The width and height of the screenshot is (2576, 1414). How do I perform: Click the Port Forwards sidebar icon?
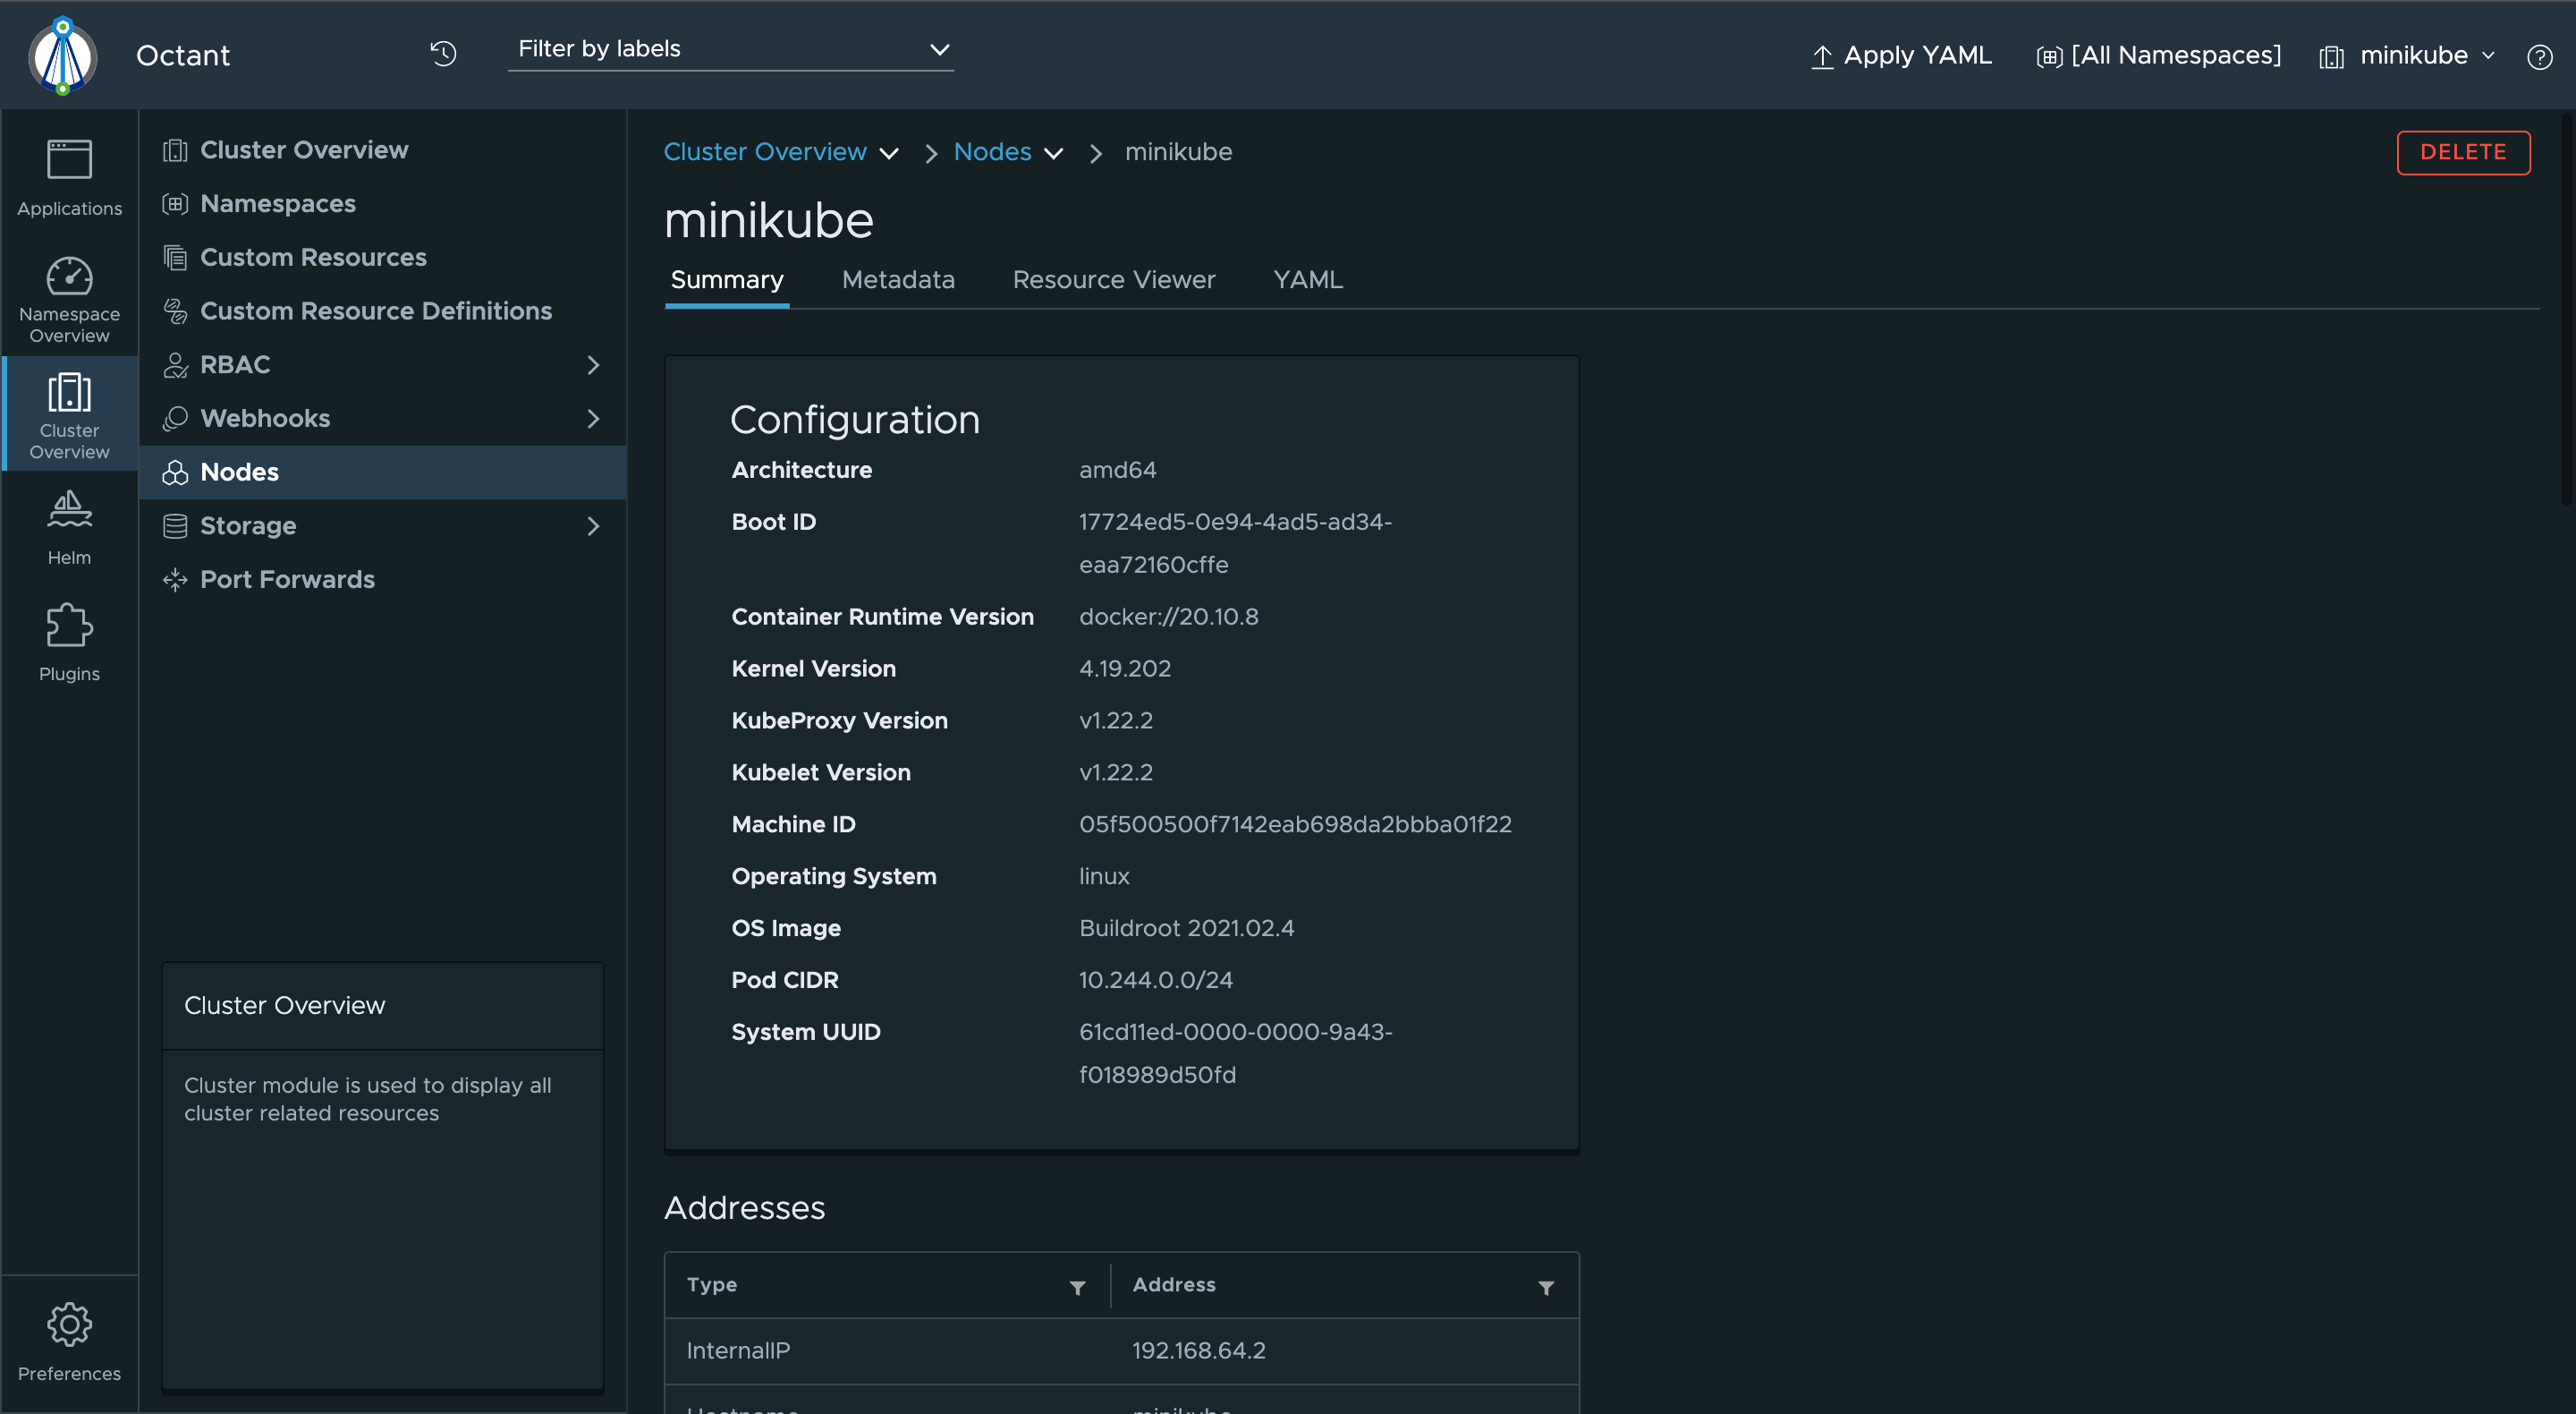[175, 579]
